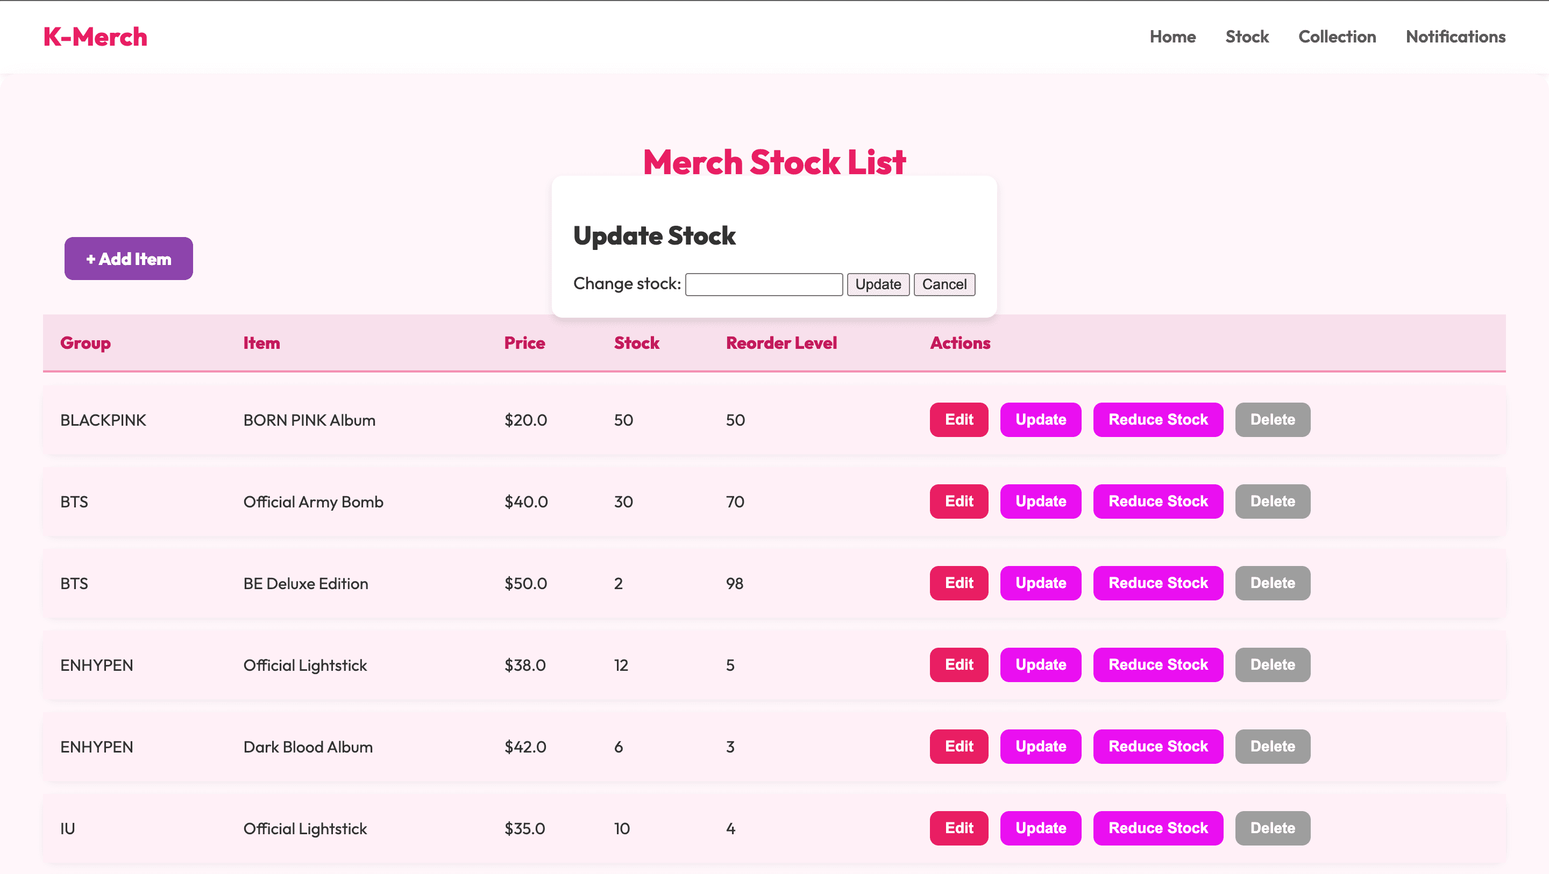Select the BE Deluxe Edition item name

[x=305, y=584]
